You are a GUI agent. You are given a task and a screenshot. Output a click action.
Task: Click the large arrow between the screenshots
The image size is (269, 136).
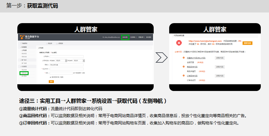pos(162,57)
